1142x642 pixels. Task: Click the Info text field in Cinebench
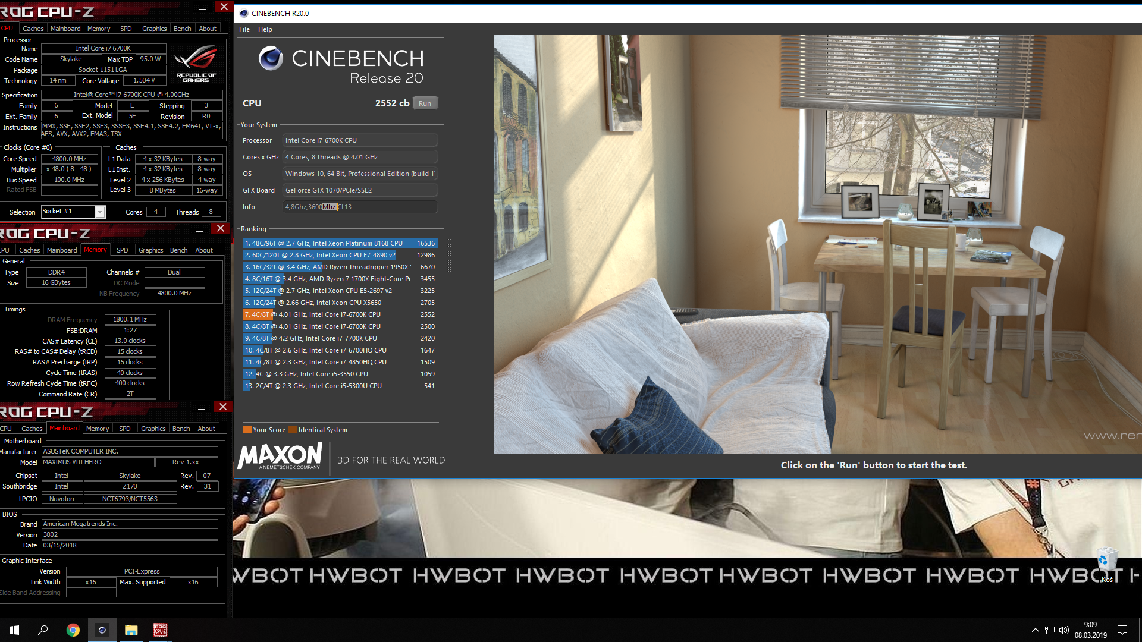360,207
